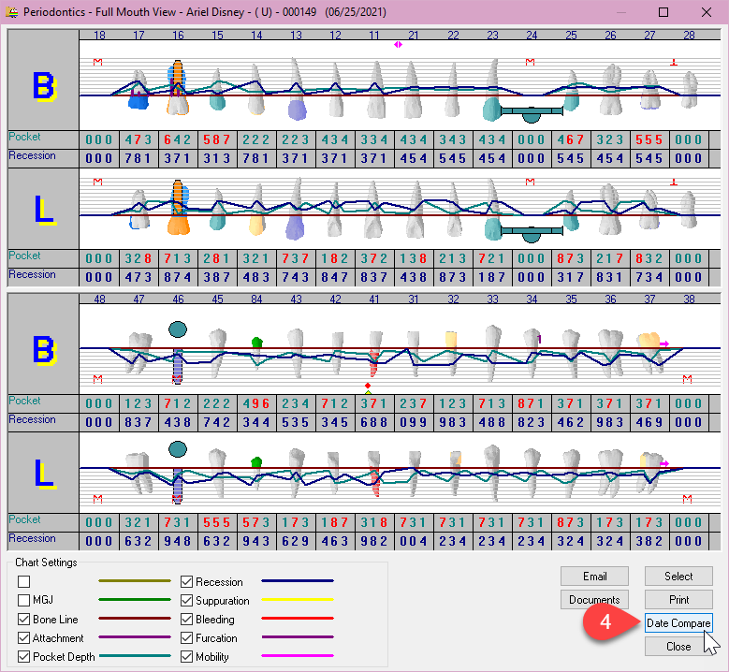
Task: Click recession value 948 for tooth 46 lingual
Action: point(178,541)
